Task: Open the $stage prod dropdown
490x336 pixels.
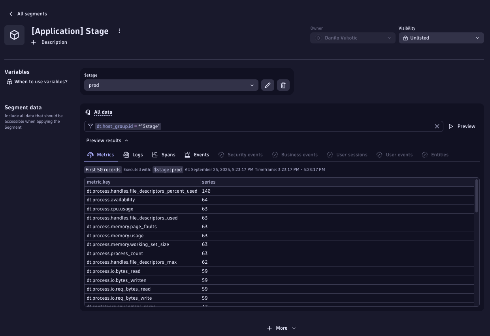Action: tap(171, 85)
